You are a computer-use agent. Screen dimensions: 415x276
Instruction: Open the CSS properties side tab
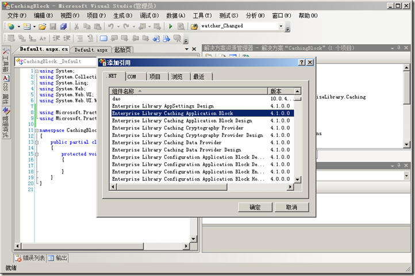pos(6,90)
